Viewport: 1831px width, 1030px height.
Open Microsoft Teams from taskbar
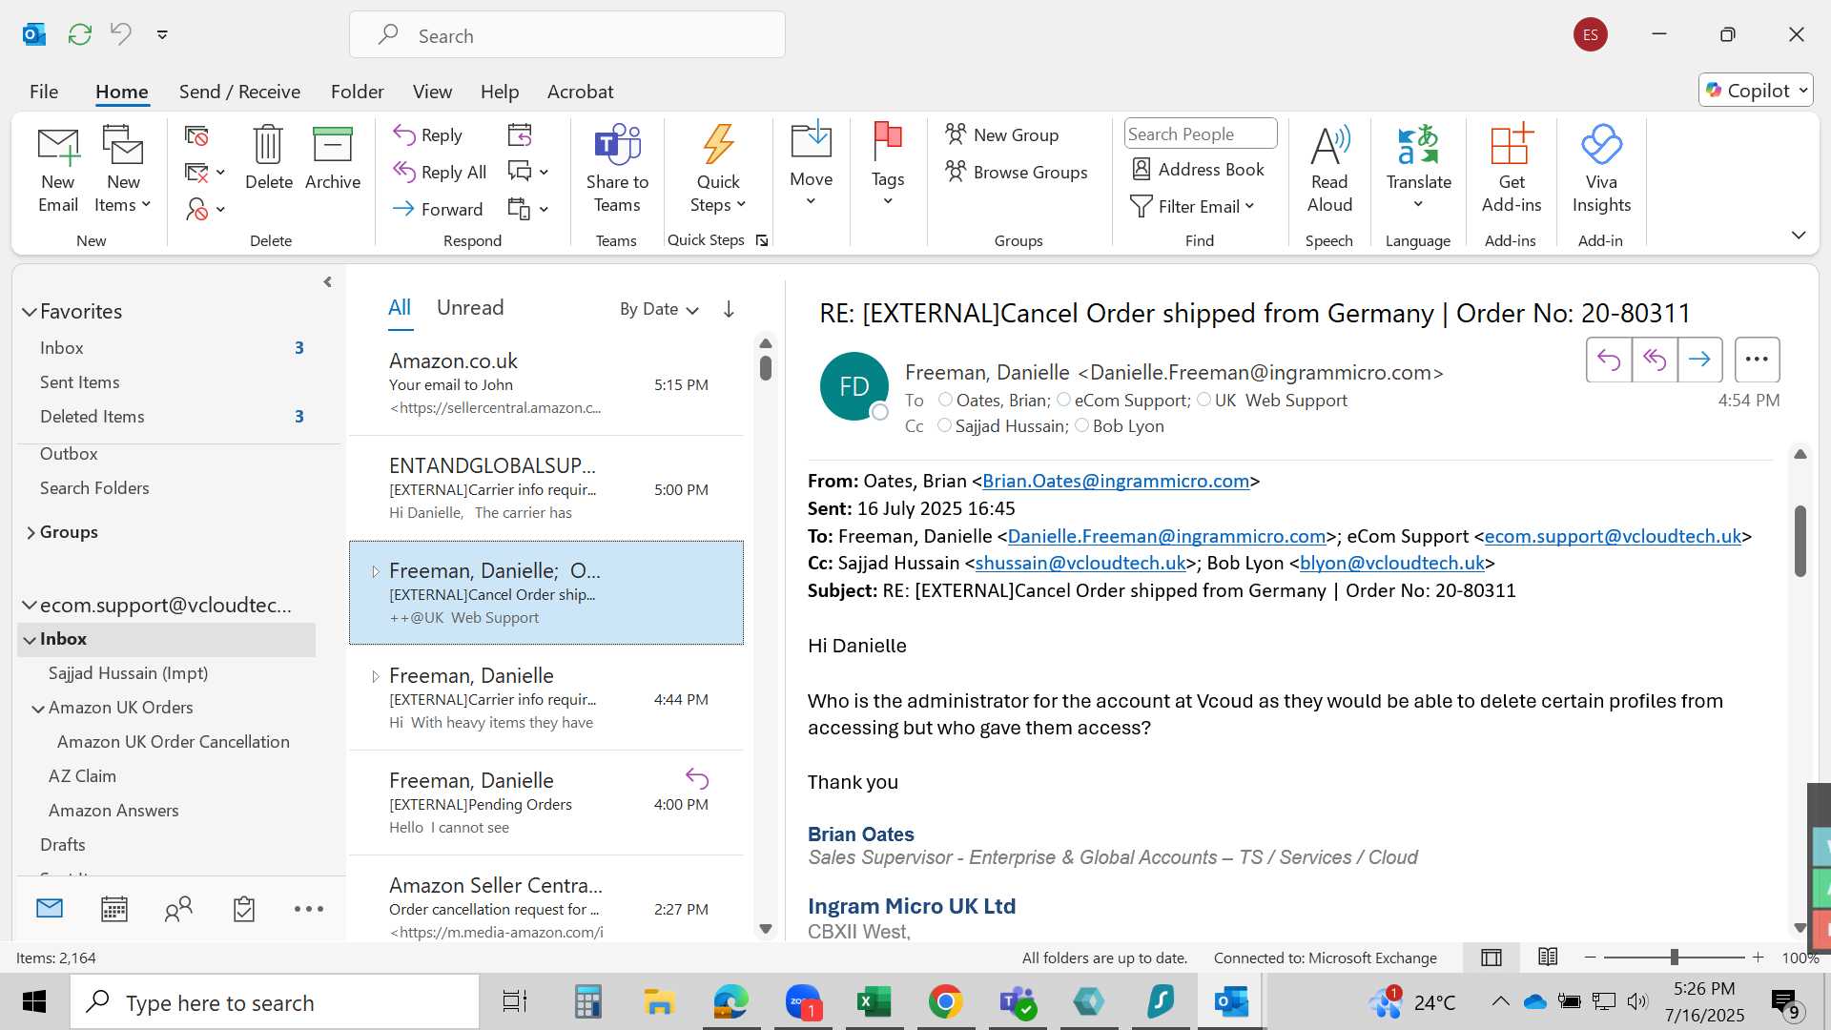1018,1002
